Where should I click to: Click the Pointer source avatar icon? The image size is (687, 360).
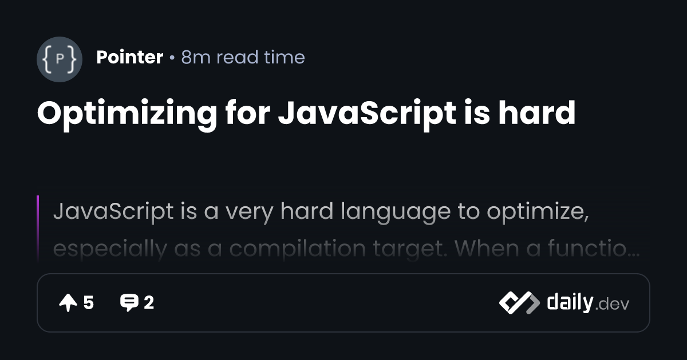click(60, 59)
